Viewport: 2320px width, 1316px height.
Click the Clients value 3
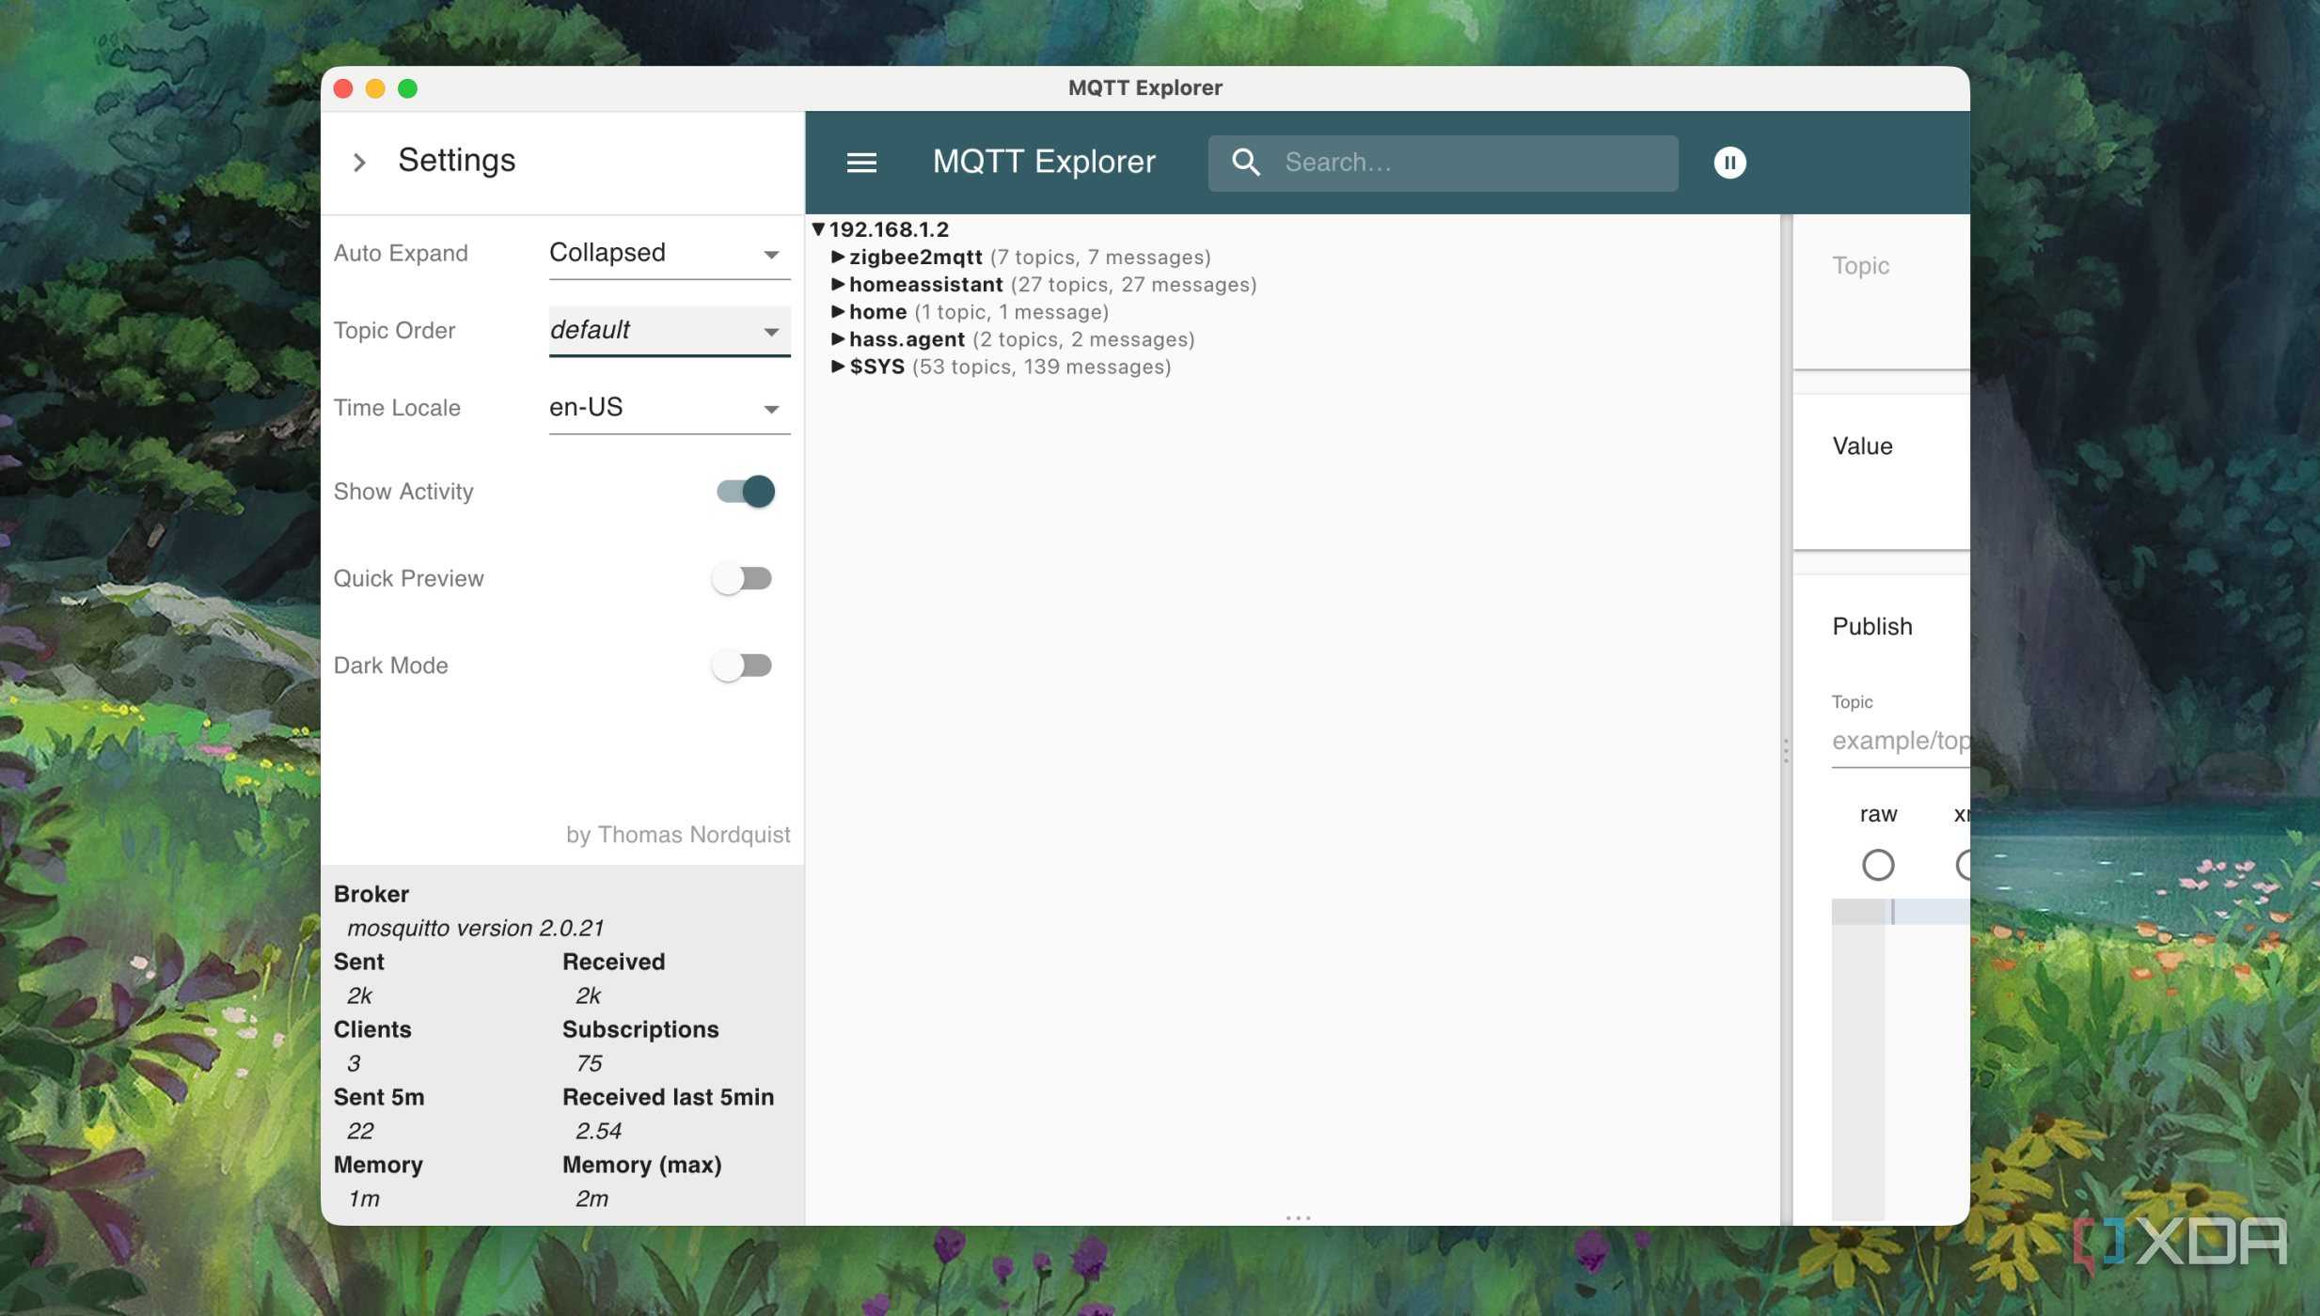tap(354, 1063)
